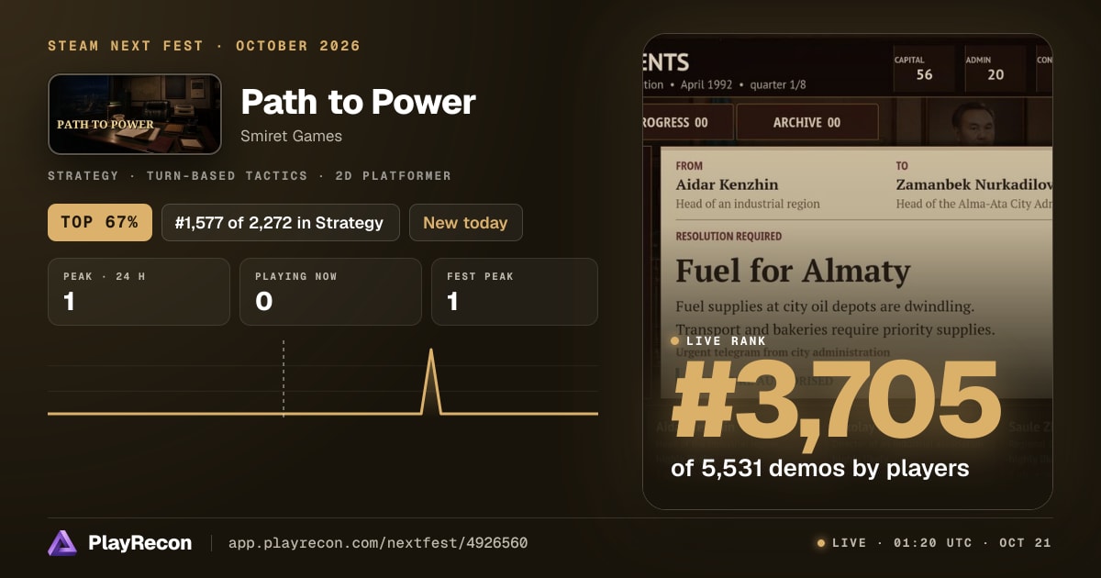Click the OCT 21 date in footer

coord(1025,543)
